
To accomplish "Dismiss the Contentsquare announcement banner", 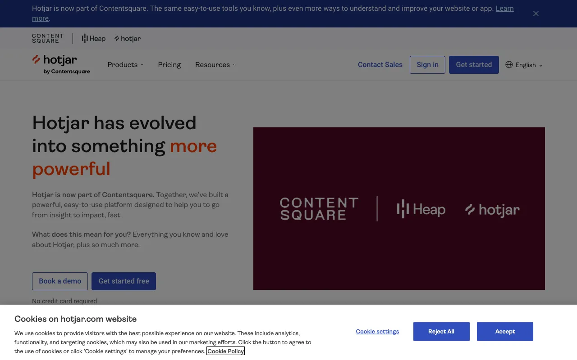I will click(536, 13).
